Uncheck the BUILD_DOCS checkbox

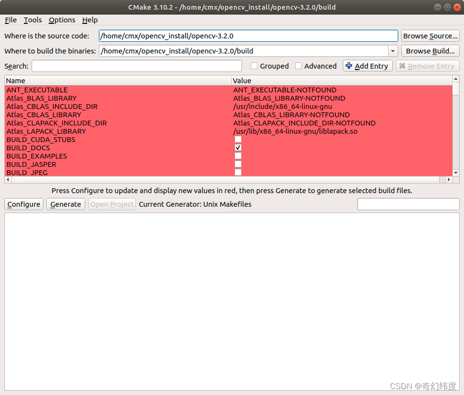pyautogui.click(x=238, y=147)
